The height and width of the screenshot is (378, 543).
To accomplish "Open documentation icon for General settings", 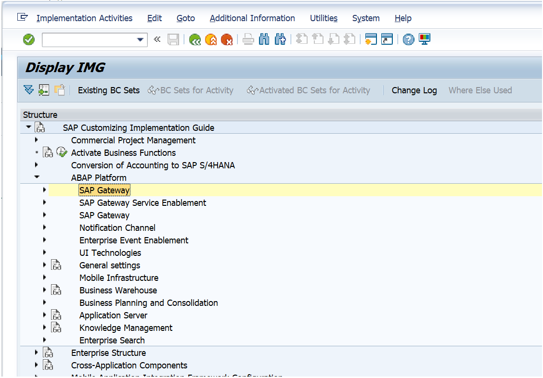I will coord(56,265).
